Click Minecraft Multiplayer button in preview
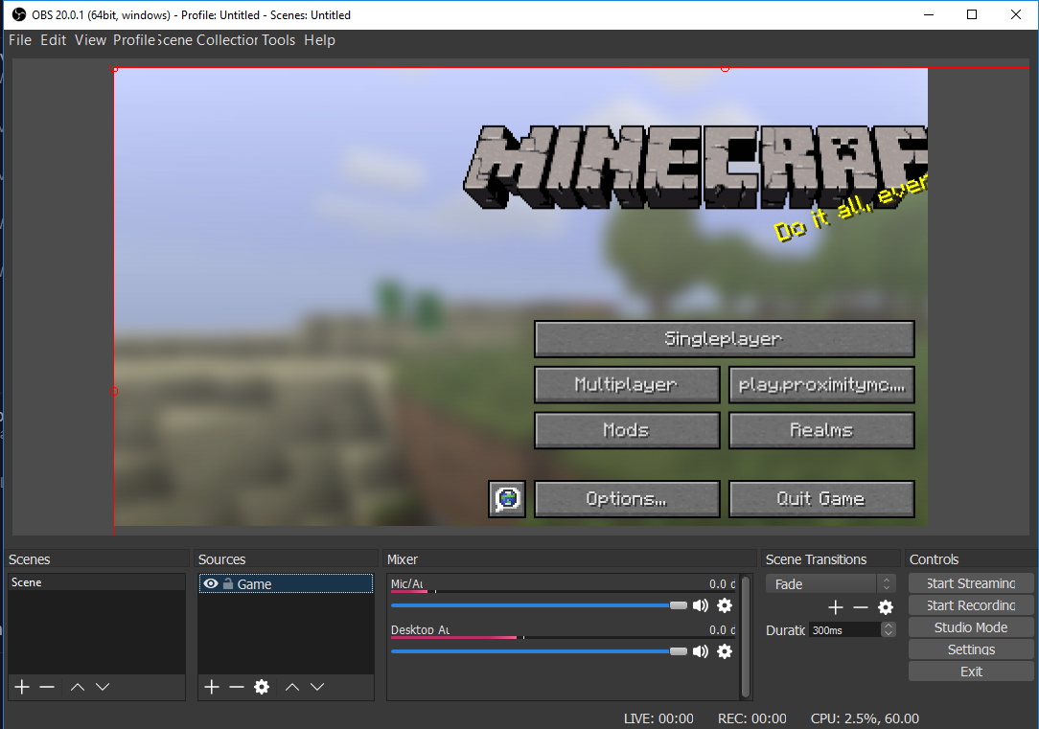The height and width of the screenshot is (729, 1039). 627,385
